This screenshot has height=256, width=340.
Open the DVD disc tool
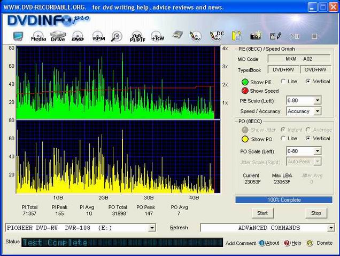78,36
